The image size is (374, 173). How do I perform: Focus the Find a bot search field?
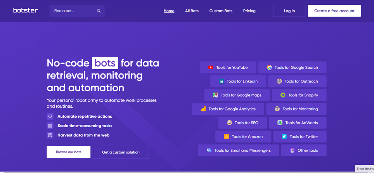(77, 11)
